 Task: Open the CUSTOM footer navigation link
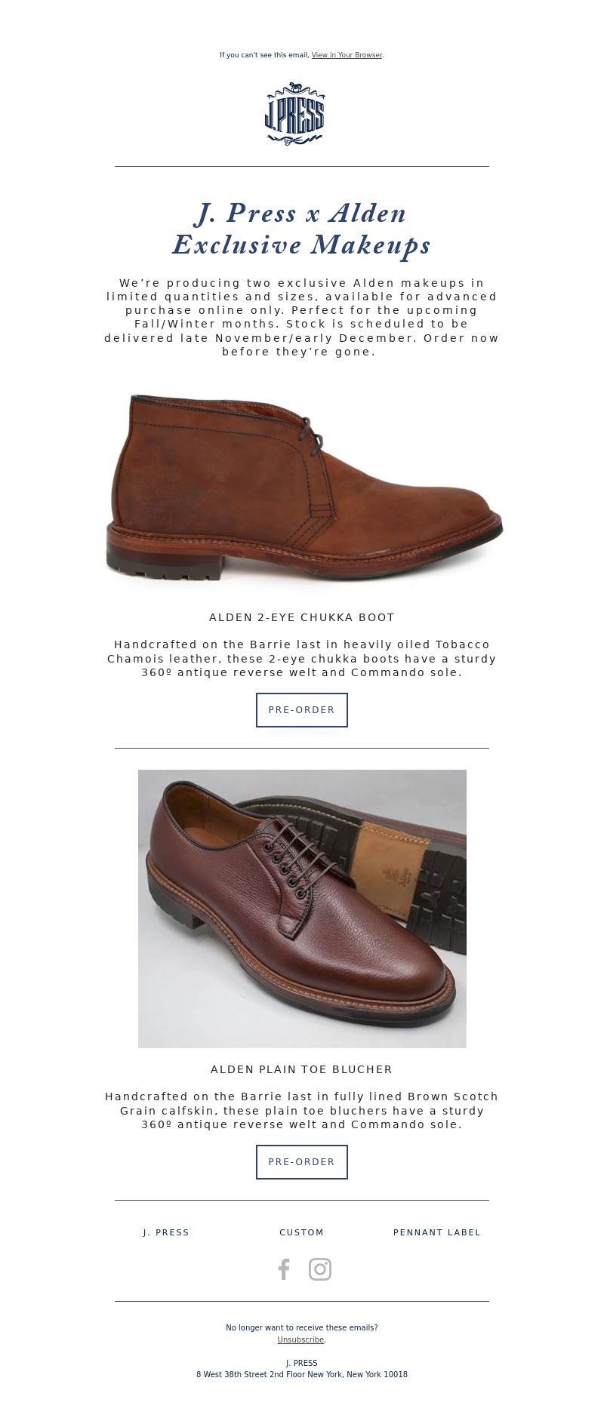tap(302, 1232)
